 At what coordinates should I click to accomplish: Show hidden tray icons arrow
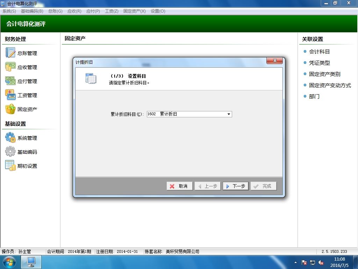tap(296, 263)
